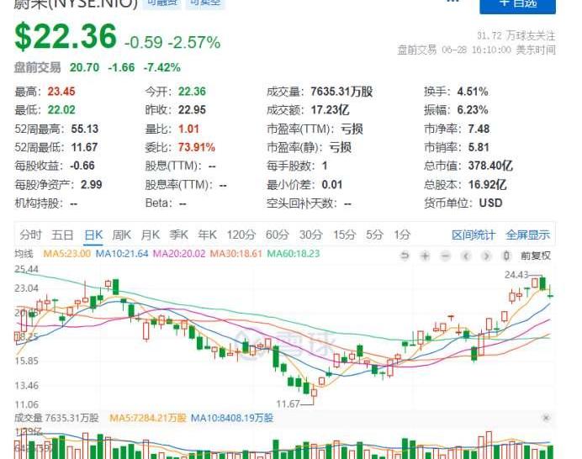Click MA30:18.61 moving average label
The width and height of the screenshot is (582, 459).
(x=236, y=254)
